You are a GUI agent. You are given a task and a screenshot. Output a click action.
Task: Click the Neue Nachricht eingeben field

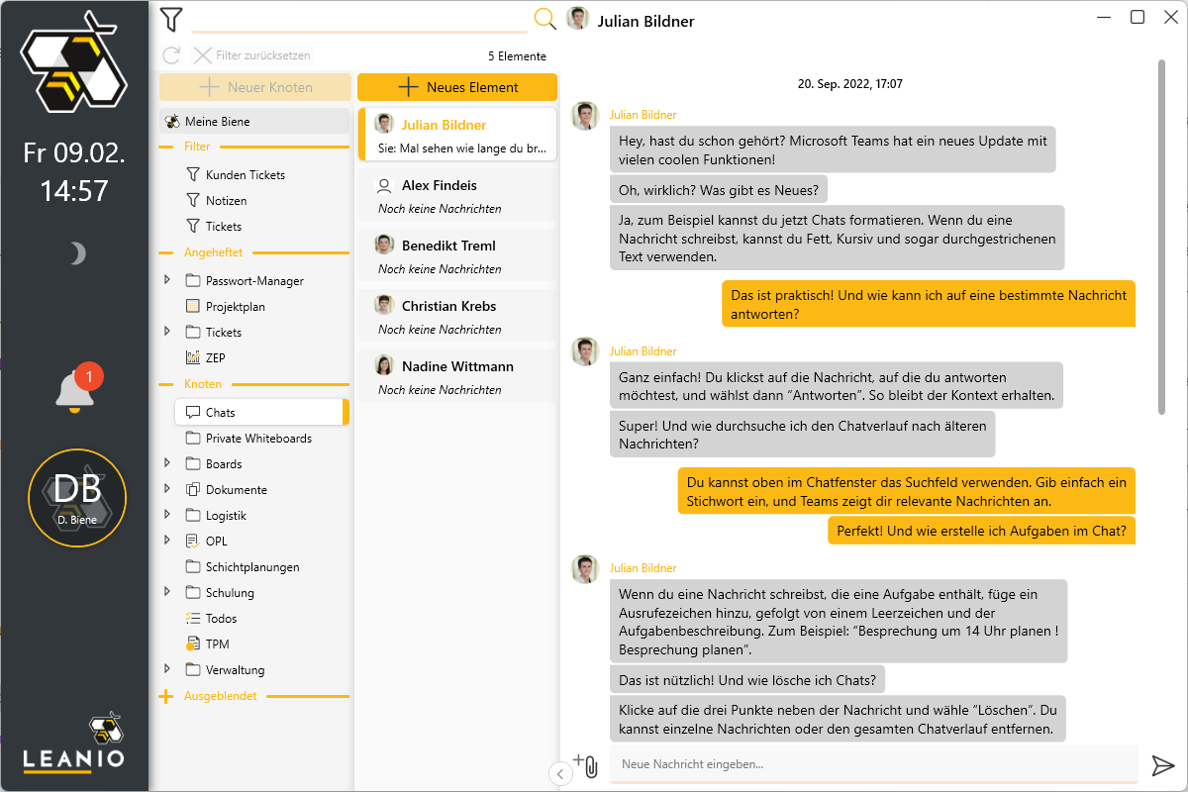coord(874,765)
